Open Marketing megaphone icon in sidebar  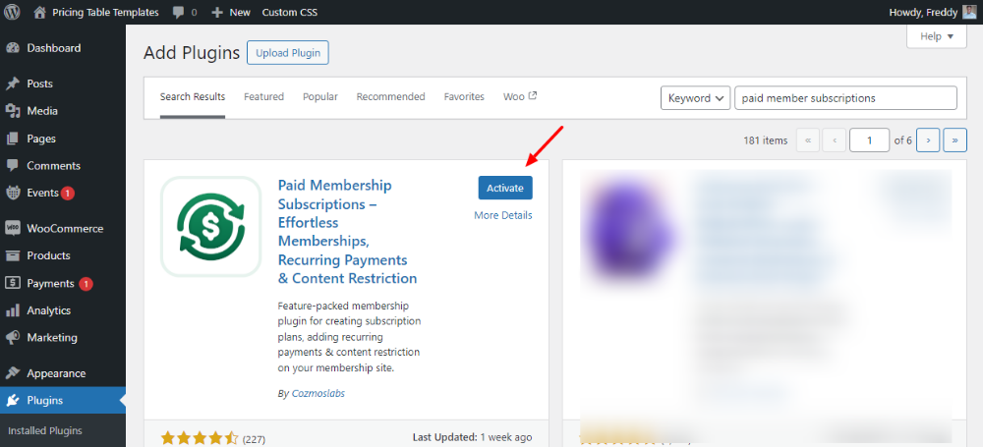click(x=13, y=337)
